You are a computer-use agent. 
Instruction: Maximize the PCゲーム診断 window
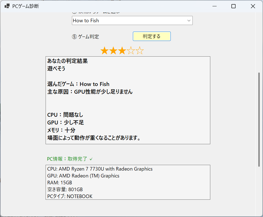tap(233, 6)
